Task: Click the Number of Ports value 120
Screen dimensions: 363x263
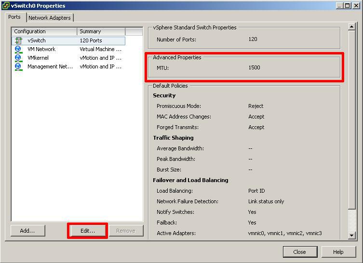Action: 253,39
